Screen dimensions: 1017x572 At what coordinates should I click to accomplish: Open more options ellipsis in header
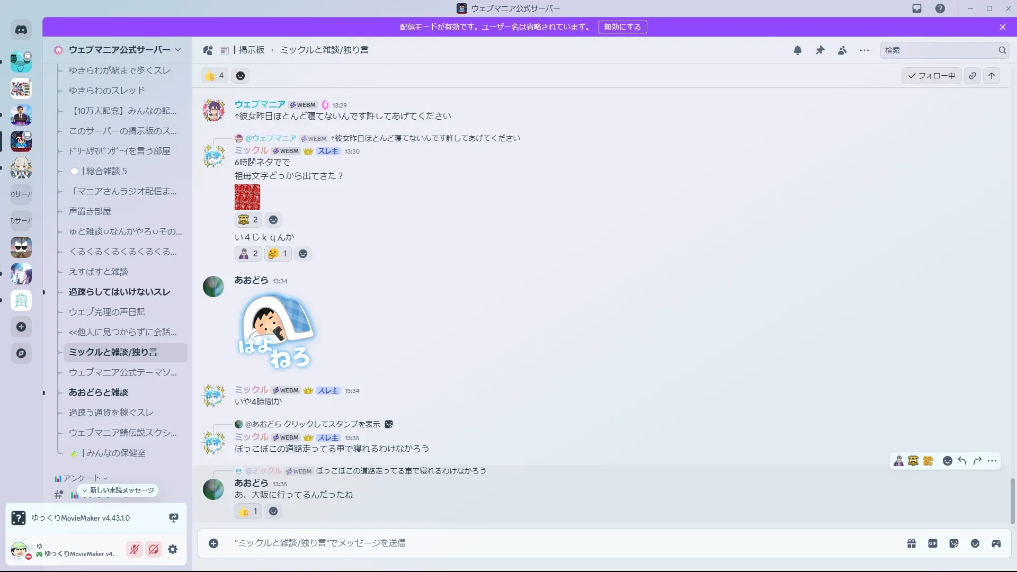tap(864, 50)
